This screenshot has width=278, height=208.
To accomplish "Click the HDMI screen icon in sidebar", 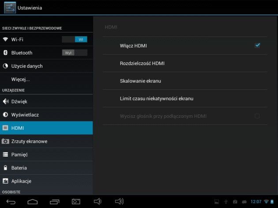I will (5, 128).
